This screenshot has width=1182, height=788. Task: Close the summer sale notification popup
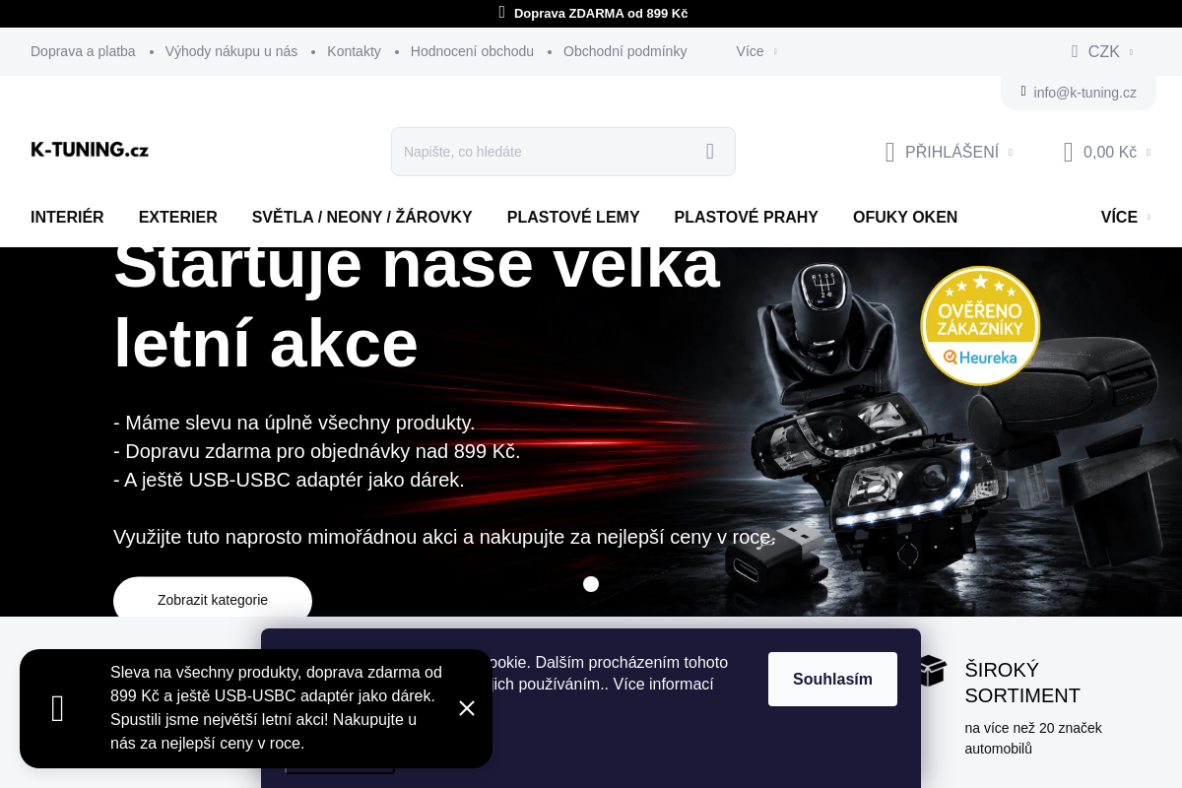(x=467, y=708)
